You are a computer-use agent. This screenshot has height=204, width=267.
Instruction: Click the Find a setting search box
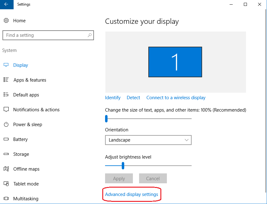tap(45, 35)
